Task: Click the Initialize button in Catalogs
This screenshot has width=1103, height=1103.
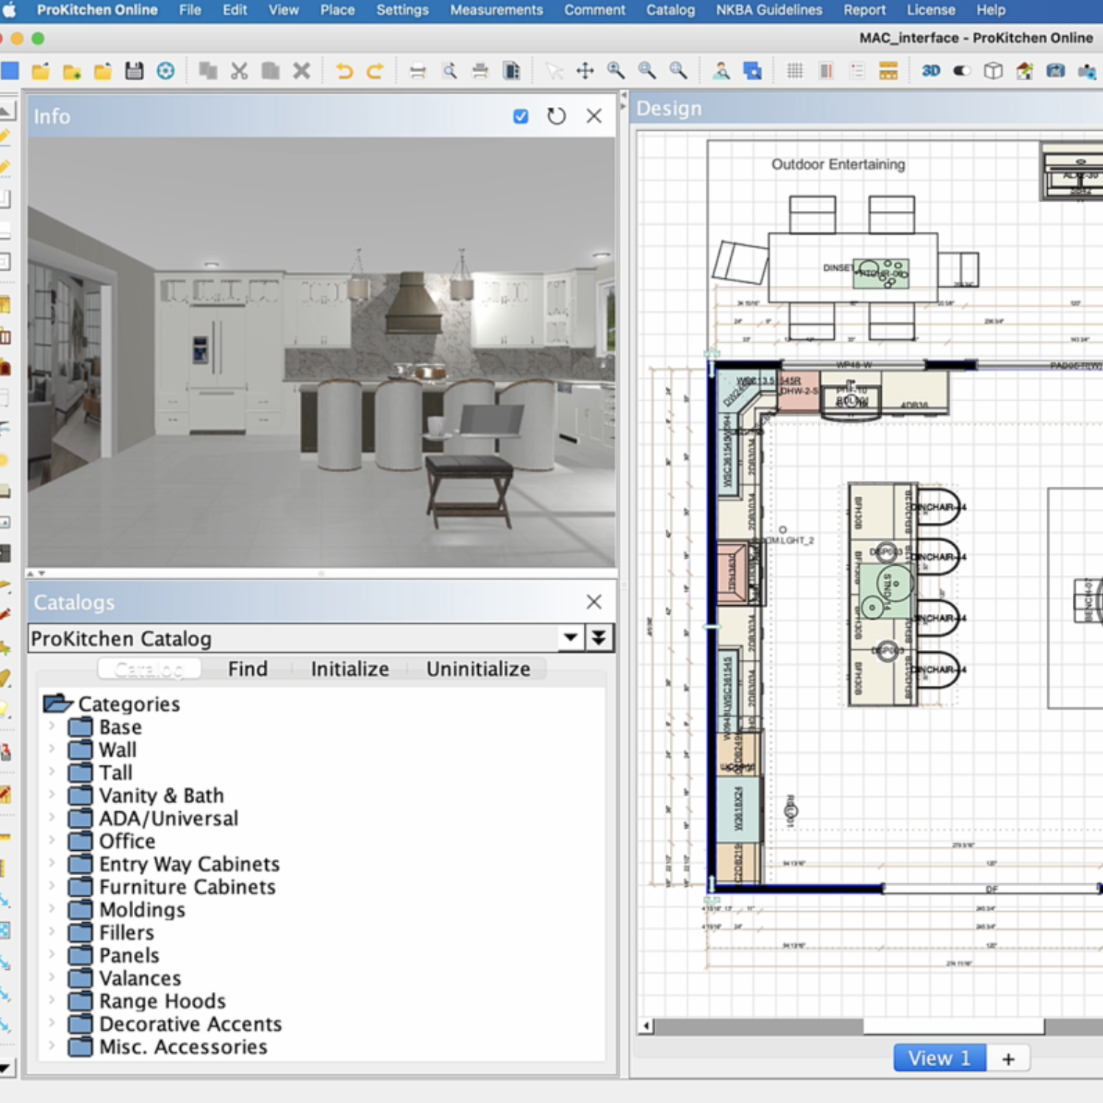Action: 349,668
